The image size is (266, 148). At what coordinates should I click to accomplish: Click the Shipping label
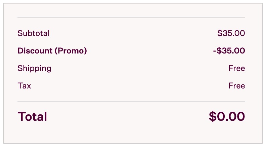click(x=34, y=68)
